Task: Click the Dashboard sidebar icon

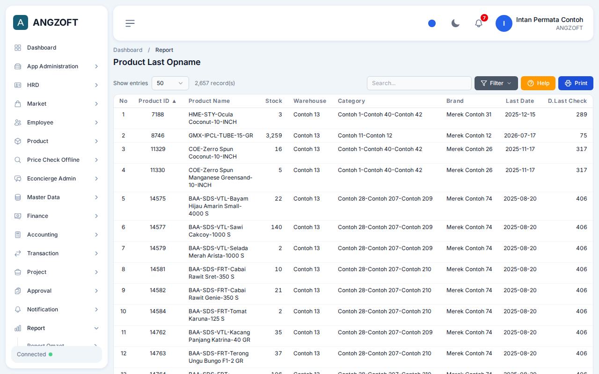Action: tap(18, 48)
